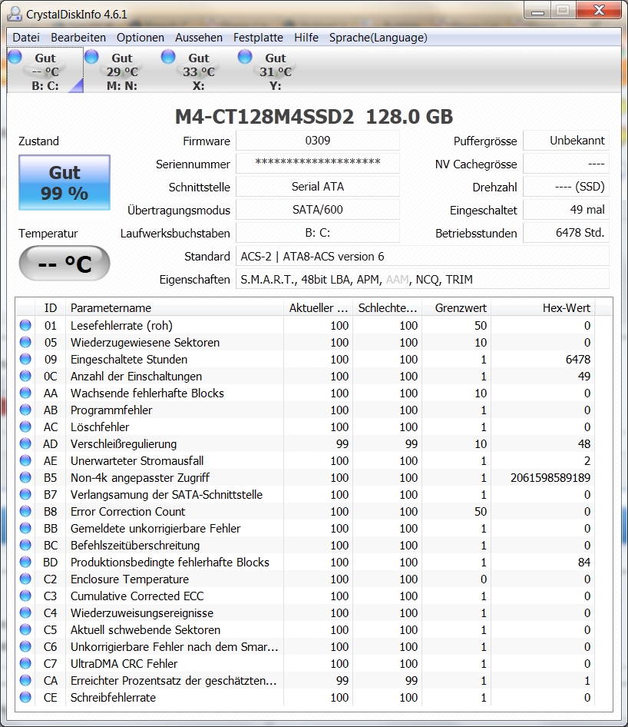
Task: Open the Datei menu
Action: [x=26, y=38]
